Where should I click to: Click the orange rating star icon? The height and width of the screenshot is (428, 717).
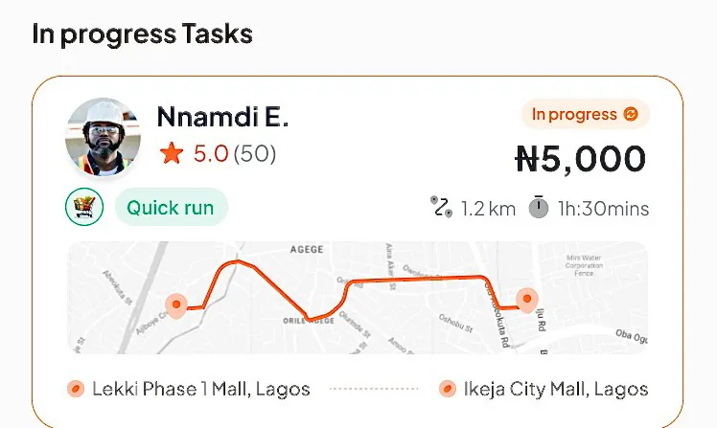coord(172,153)
